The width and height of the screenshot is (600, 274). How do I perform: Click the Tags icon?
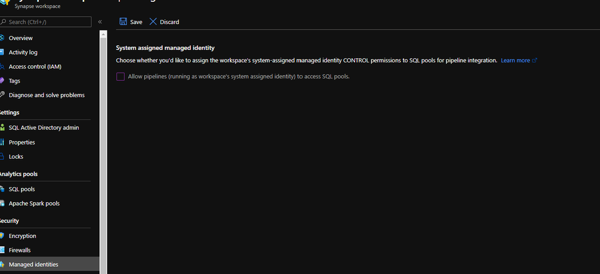coord(2,81)
